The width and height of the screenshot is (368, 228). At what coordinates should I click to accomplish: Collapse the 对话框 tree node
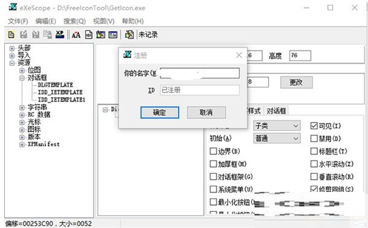point(22,78)
